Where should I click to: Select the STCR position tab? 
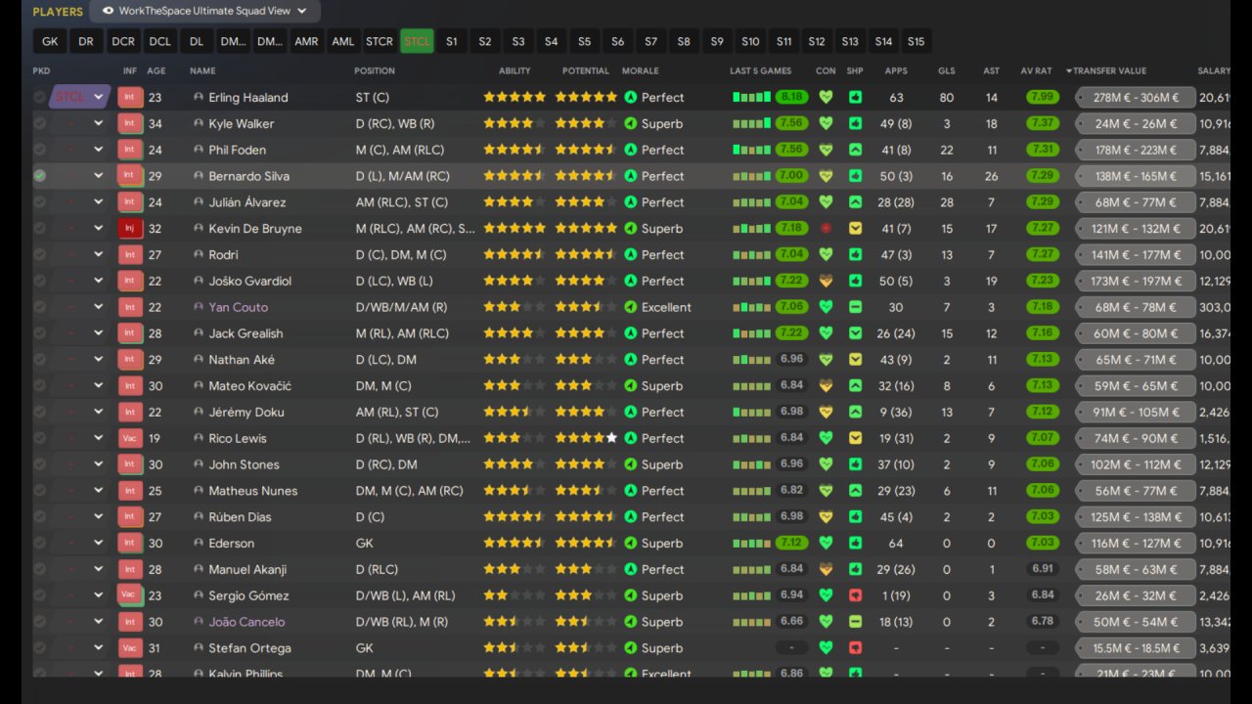(x=380, y=42)
